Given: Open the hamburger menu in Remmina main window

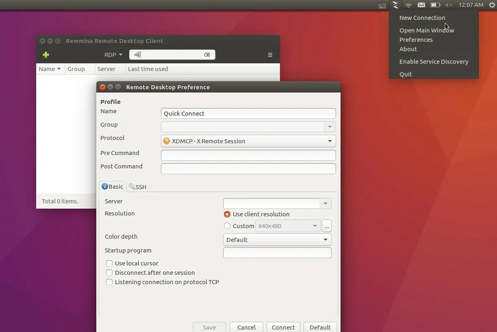Looking at the screenshot, I should [270, 55].
